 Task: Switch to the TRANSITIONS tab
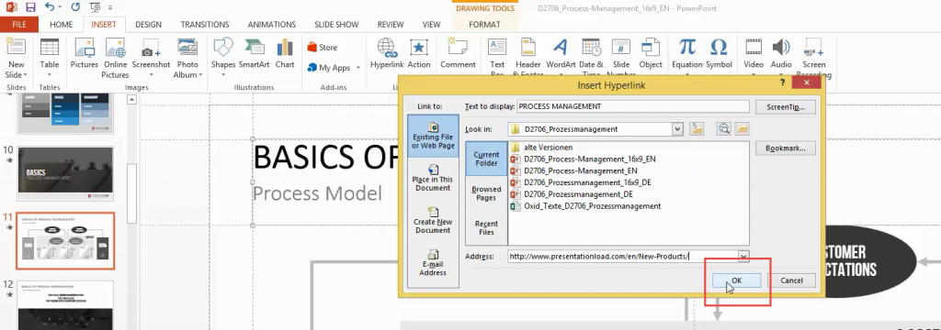(205, 25)
